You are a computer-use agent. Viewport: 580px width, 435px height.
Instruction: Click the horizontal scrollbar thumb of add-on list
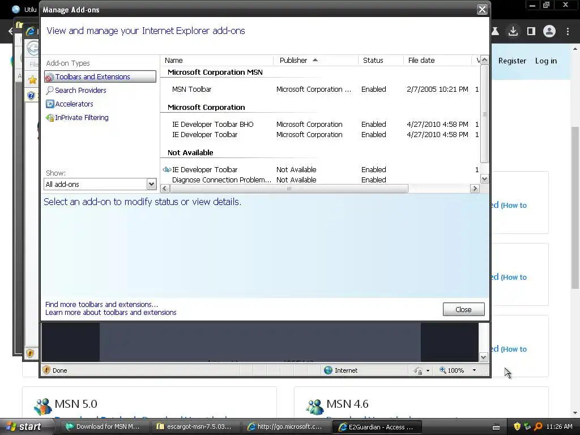point(289,189)
